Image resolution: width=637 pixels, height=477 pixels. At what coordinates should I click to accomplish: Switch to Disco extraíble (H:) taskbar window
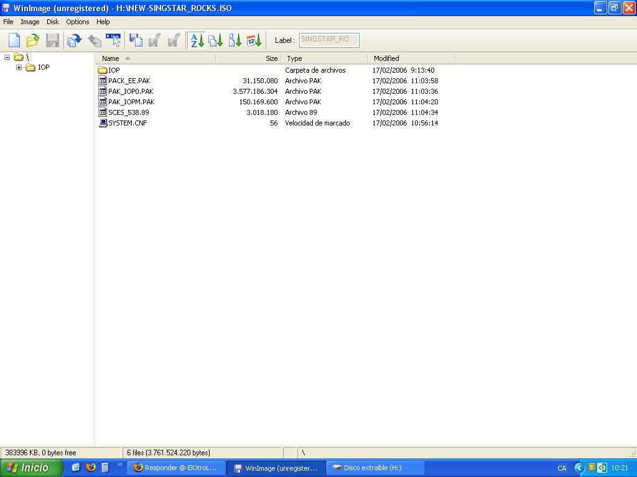point(375,468)
